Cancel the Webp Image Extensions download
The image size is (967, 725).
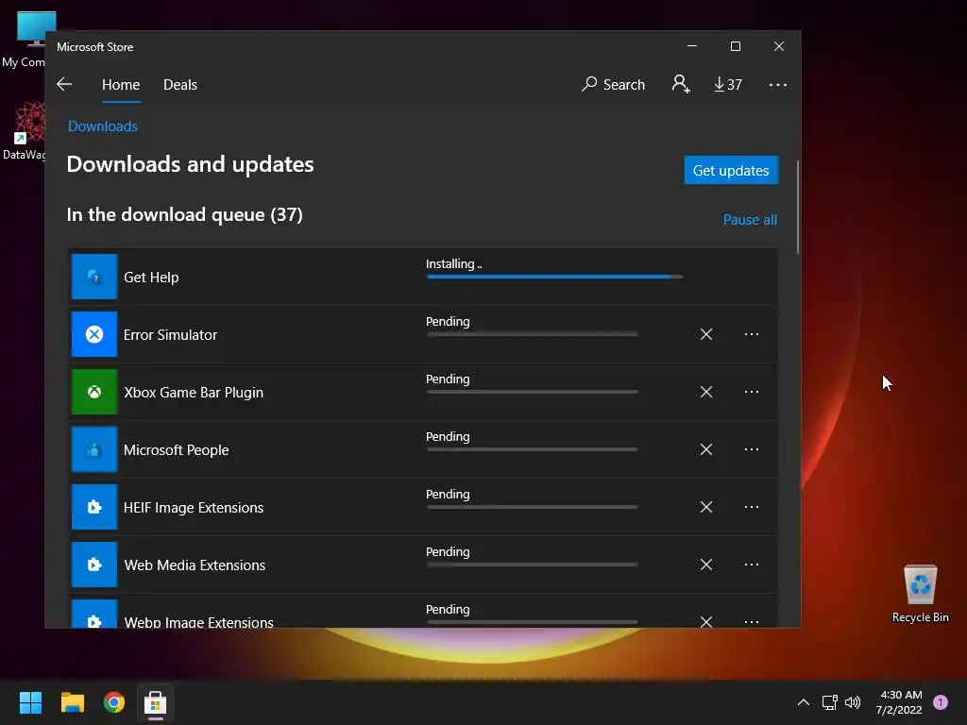pyautogui.click(x=706, y=621)
